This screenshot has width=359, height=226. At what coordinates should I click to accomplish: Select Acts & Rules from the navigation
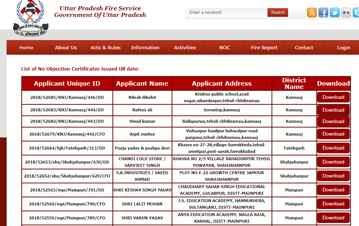(x=105, y=47)
